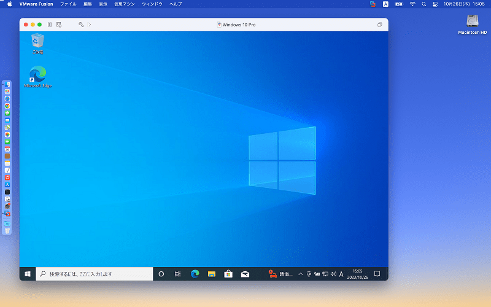
Task: Open the traffic news widget with red car
Action: coord(280,274)
